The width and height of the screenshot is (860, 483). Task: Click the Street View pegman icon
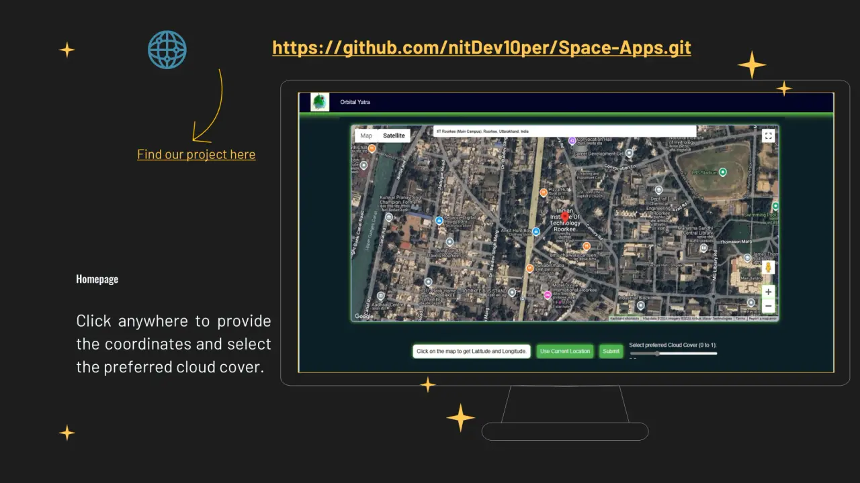click(769, 268)
